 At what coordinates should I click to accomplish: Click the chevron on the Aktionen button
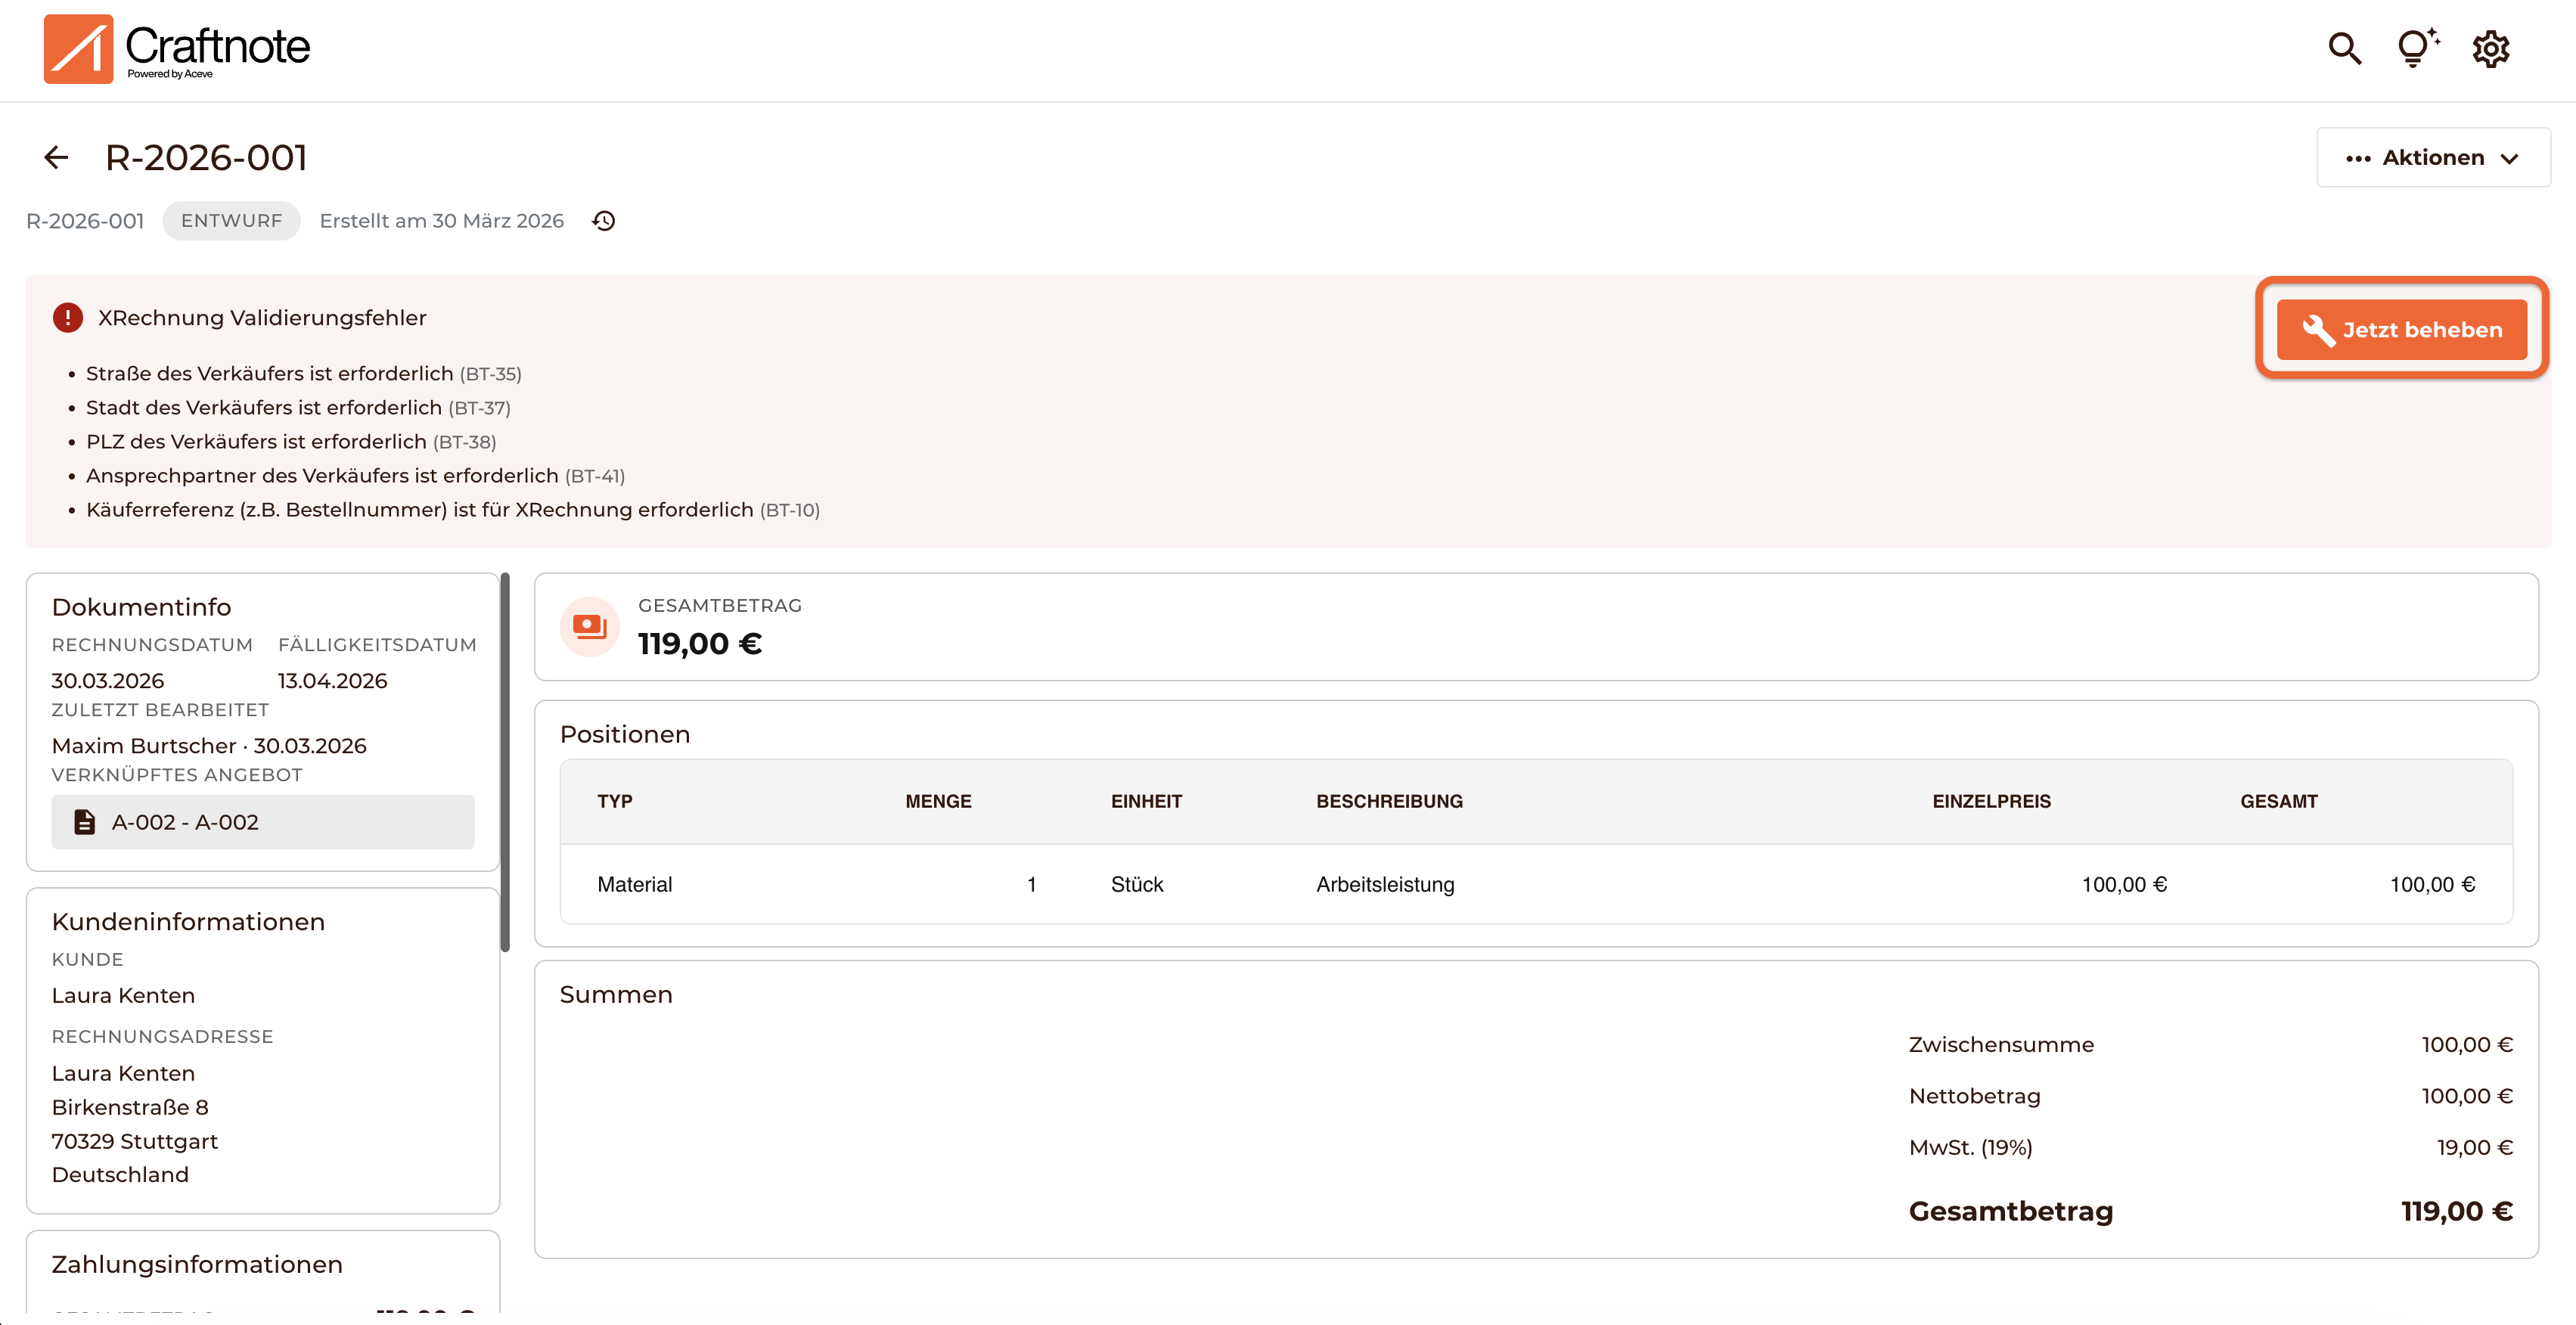click(x=2509, y=159)
